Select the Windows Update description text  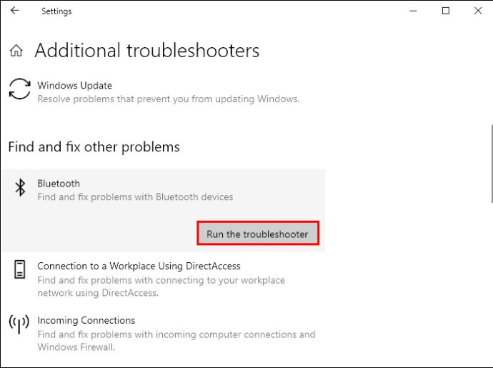pyautogui.click(x=169, y=99)
